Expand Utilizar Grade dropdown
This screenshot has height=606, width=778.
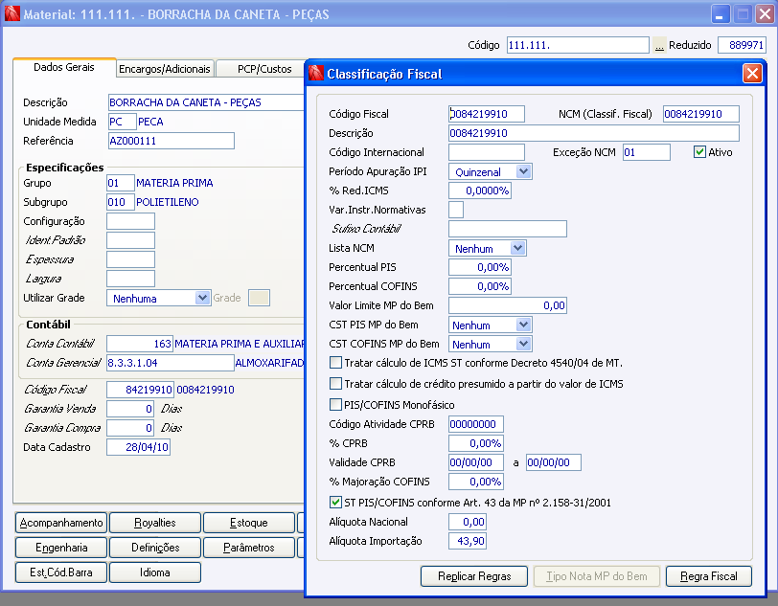pyautogui.click(x=202, y=298)
